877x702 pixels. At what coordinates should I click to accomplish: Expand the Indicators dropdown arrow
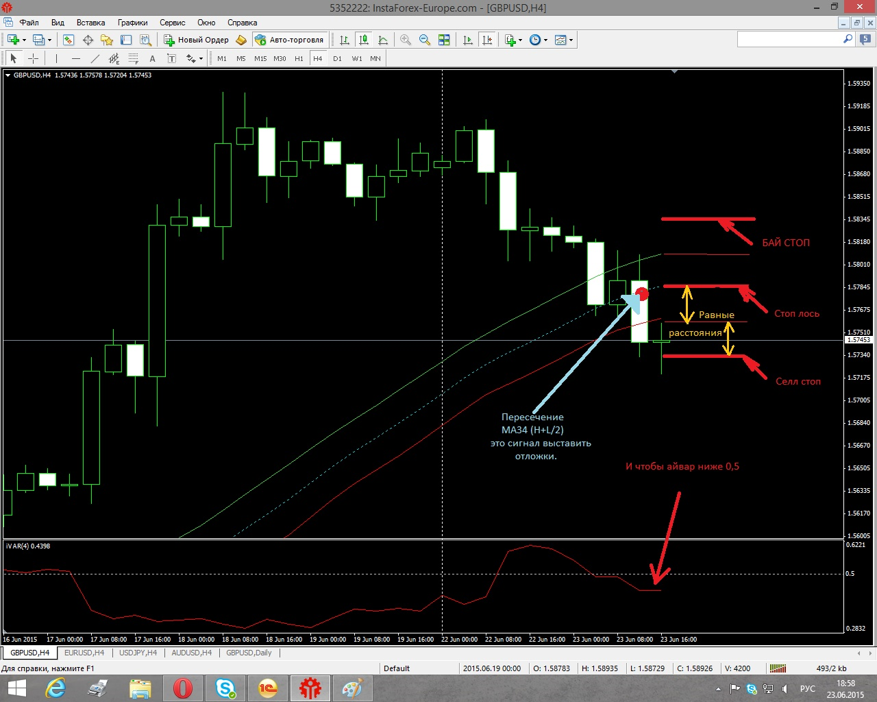[521, 40]
